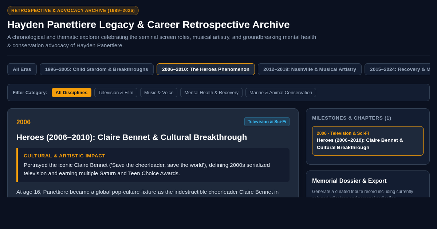Click Memorial Dossier & Export heading
The image size is (437, 229).
[349, 181]
